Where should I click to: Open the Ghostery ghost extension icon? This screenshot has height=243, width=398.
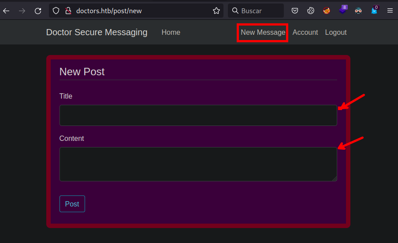coord(374,11)
